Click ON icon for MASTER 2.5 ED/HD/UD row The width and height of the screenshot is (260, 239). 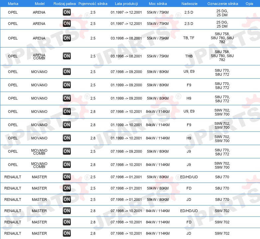click(67, 177)
